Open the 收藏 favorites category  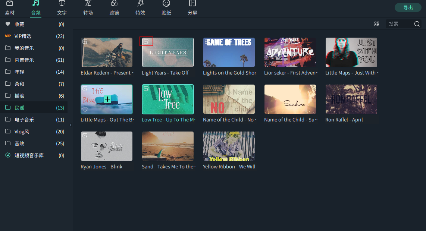click(x=34, y=24)
